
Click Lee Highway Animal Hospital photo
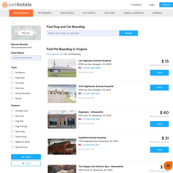click(62, 68)
